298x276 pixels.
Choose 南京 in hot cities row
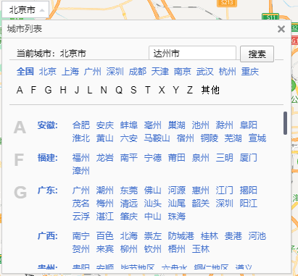[183, 72]
